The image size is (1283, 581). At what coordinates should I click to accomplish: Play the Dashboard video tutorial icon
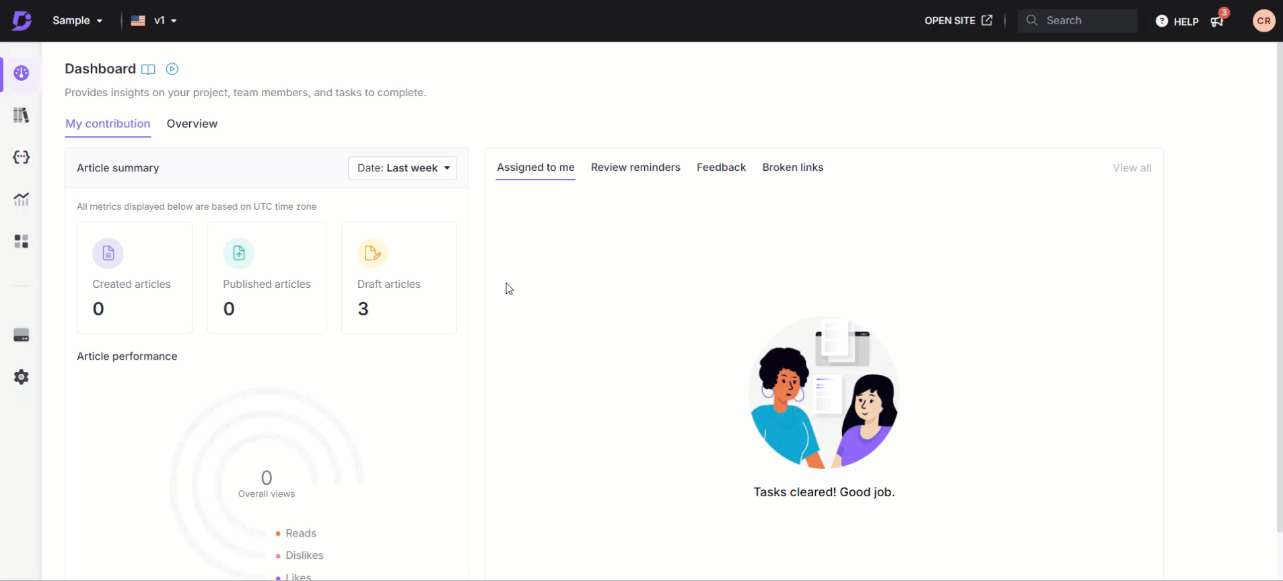(x=172, y=69)
